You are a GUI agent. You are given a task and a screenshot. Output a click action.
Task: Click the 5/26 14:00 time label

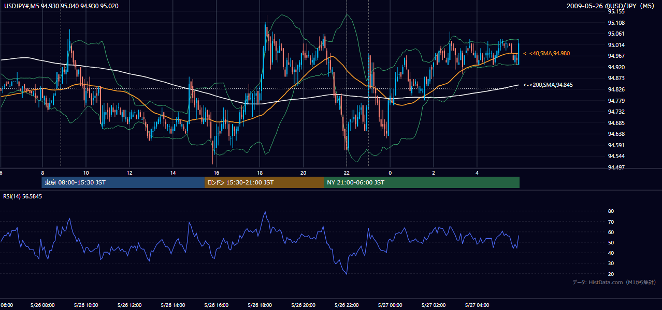(x=173, y=305)
